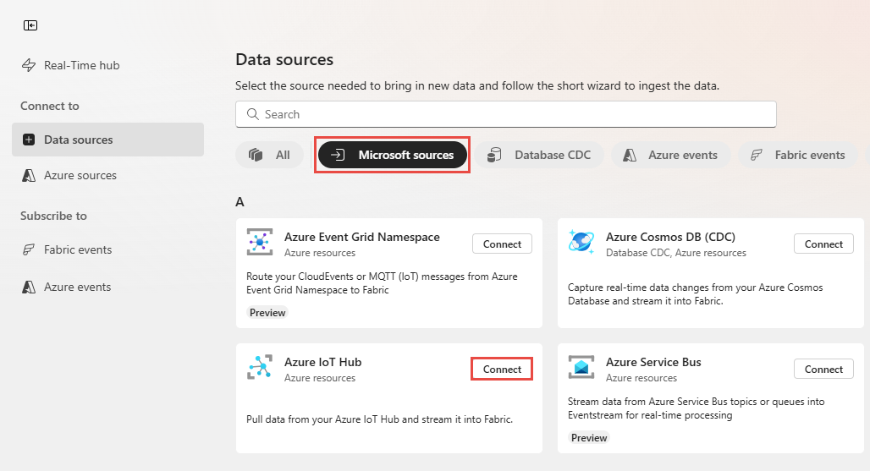This screenshot has width=870, height=471.
Task: Connect to Azure IoT Hub
Action: (502, 369)
